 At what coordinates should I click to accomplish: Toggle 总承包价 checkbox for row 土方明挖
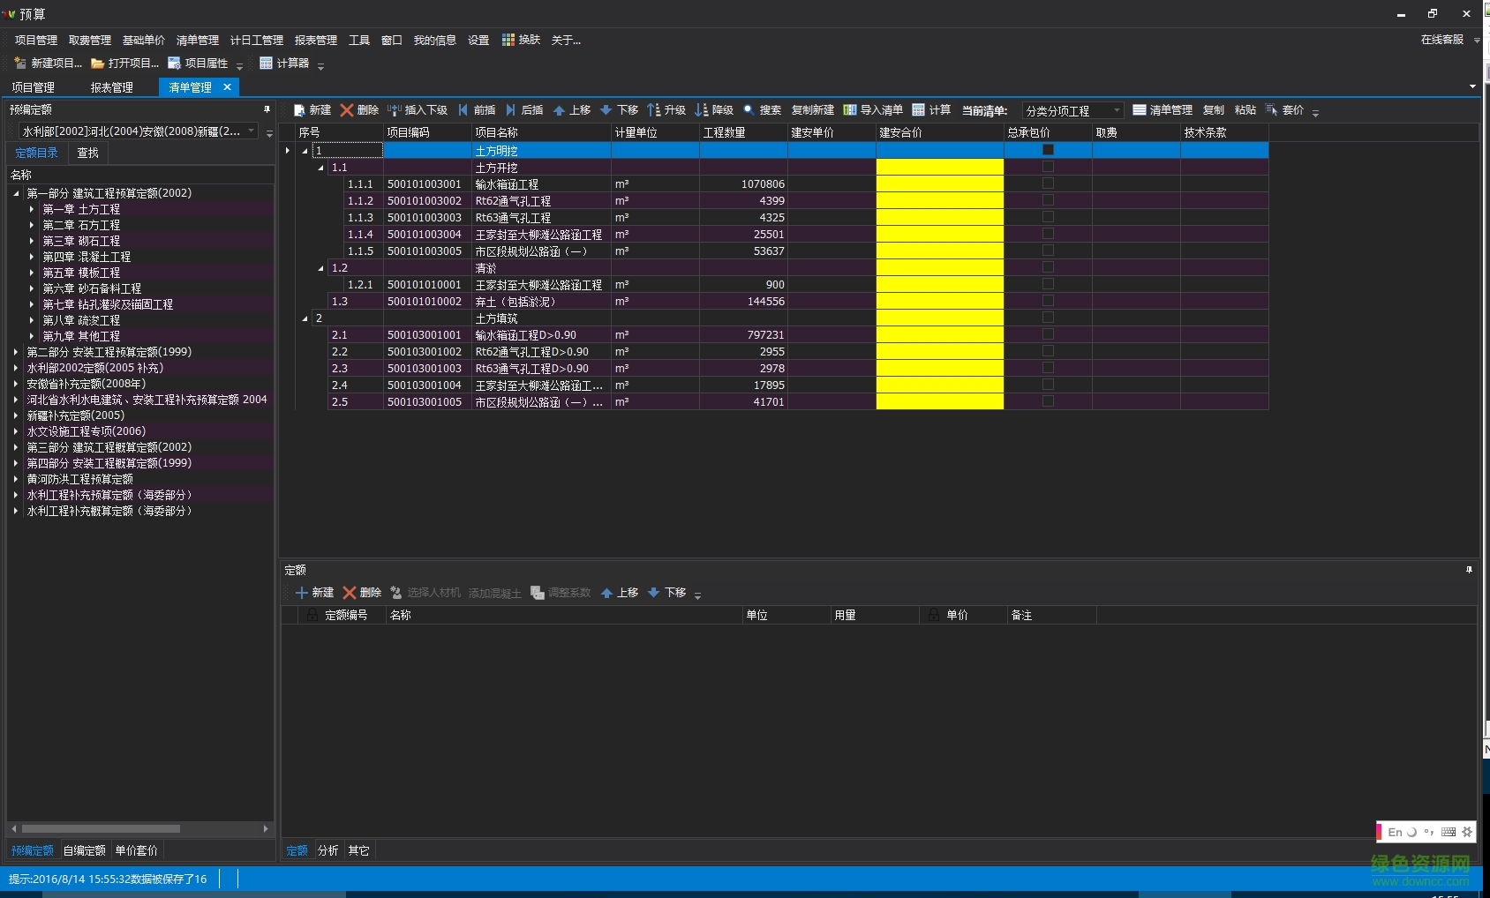(x=1048, y=150)
